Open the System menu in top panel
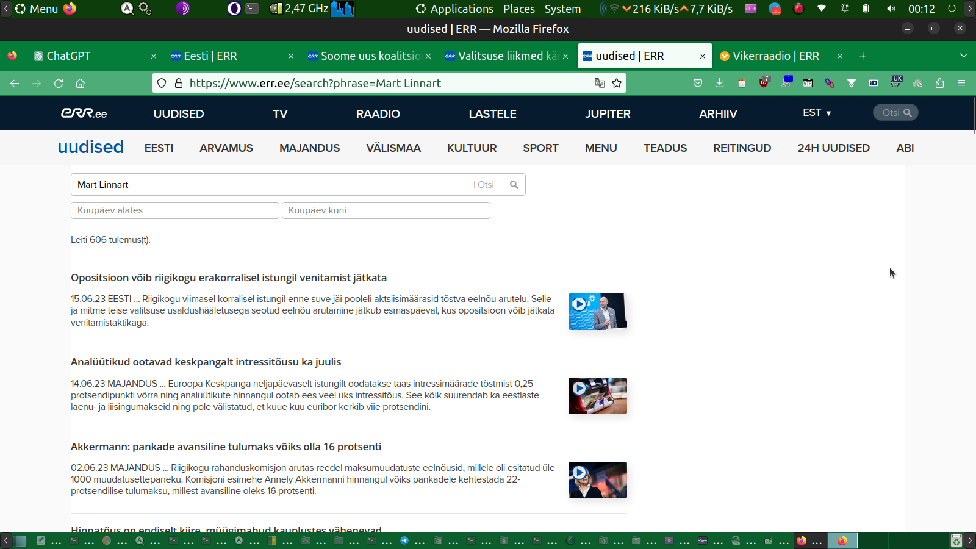 click(562, 9)
